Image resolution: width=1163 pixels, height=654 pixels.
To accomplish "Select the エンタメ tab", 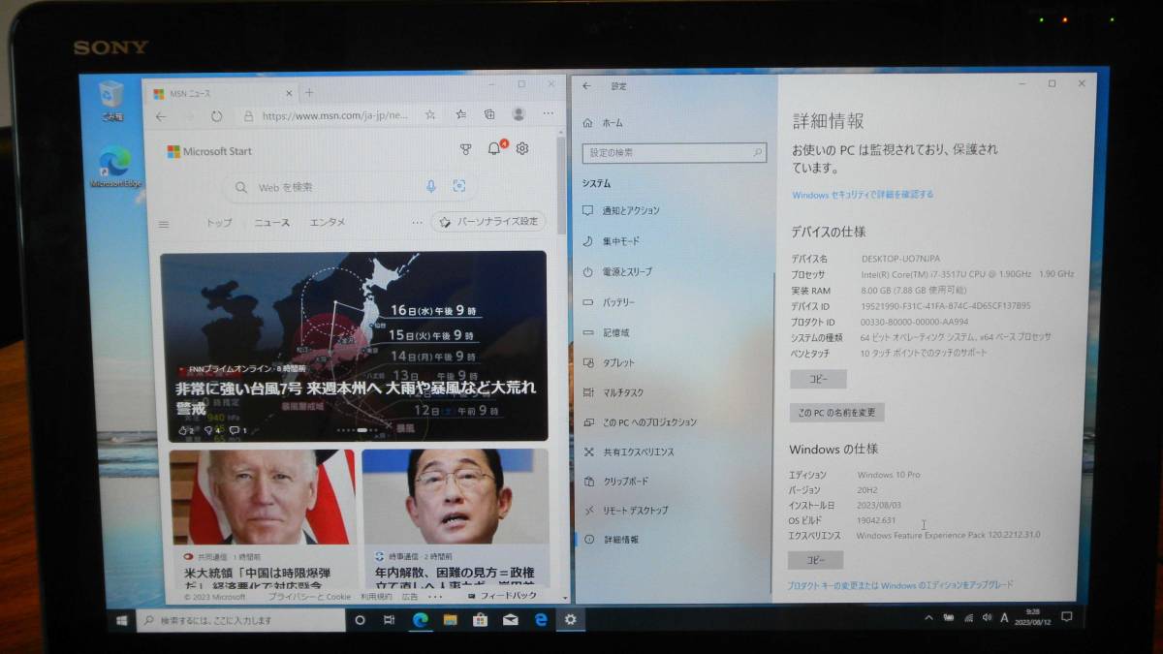I will tap(328, 222).
